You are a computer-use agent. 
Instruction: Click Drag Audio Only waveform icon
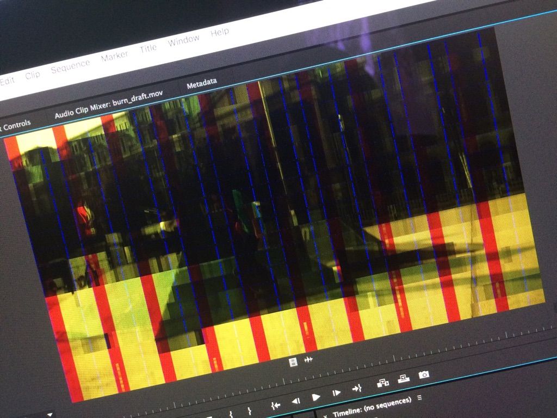308,360
